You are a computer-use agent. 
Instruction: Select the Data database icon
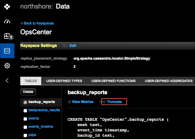(x=7, y=51)
